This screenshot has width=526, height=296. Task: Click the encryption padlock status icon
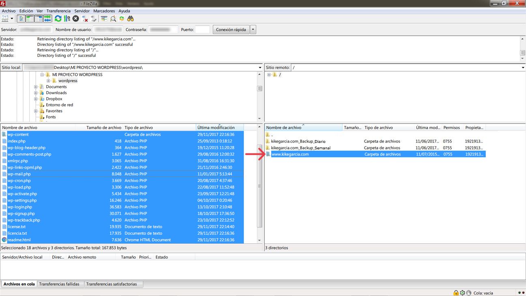(x=456, y=293)
